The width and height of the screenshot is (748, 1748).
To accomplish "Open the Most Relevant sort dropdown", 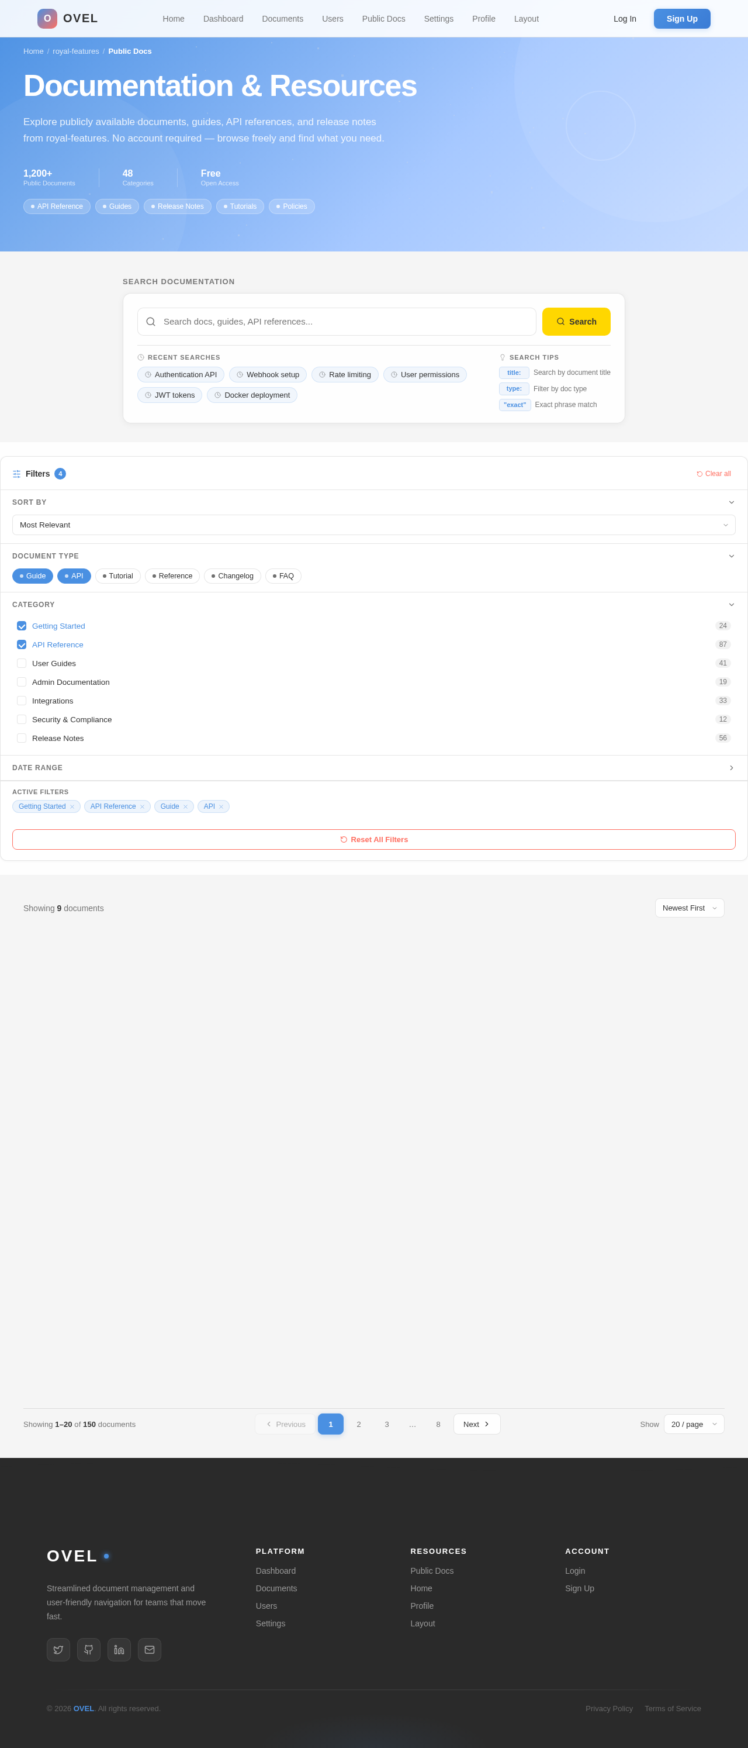I will [x=373, y=525].
